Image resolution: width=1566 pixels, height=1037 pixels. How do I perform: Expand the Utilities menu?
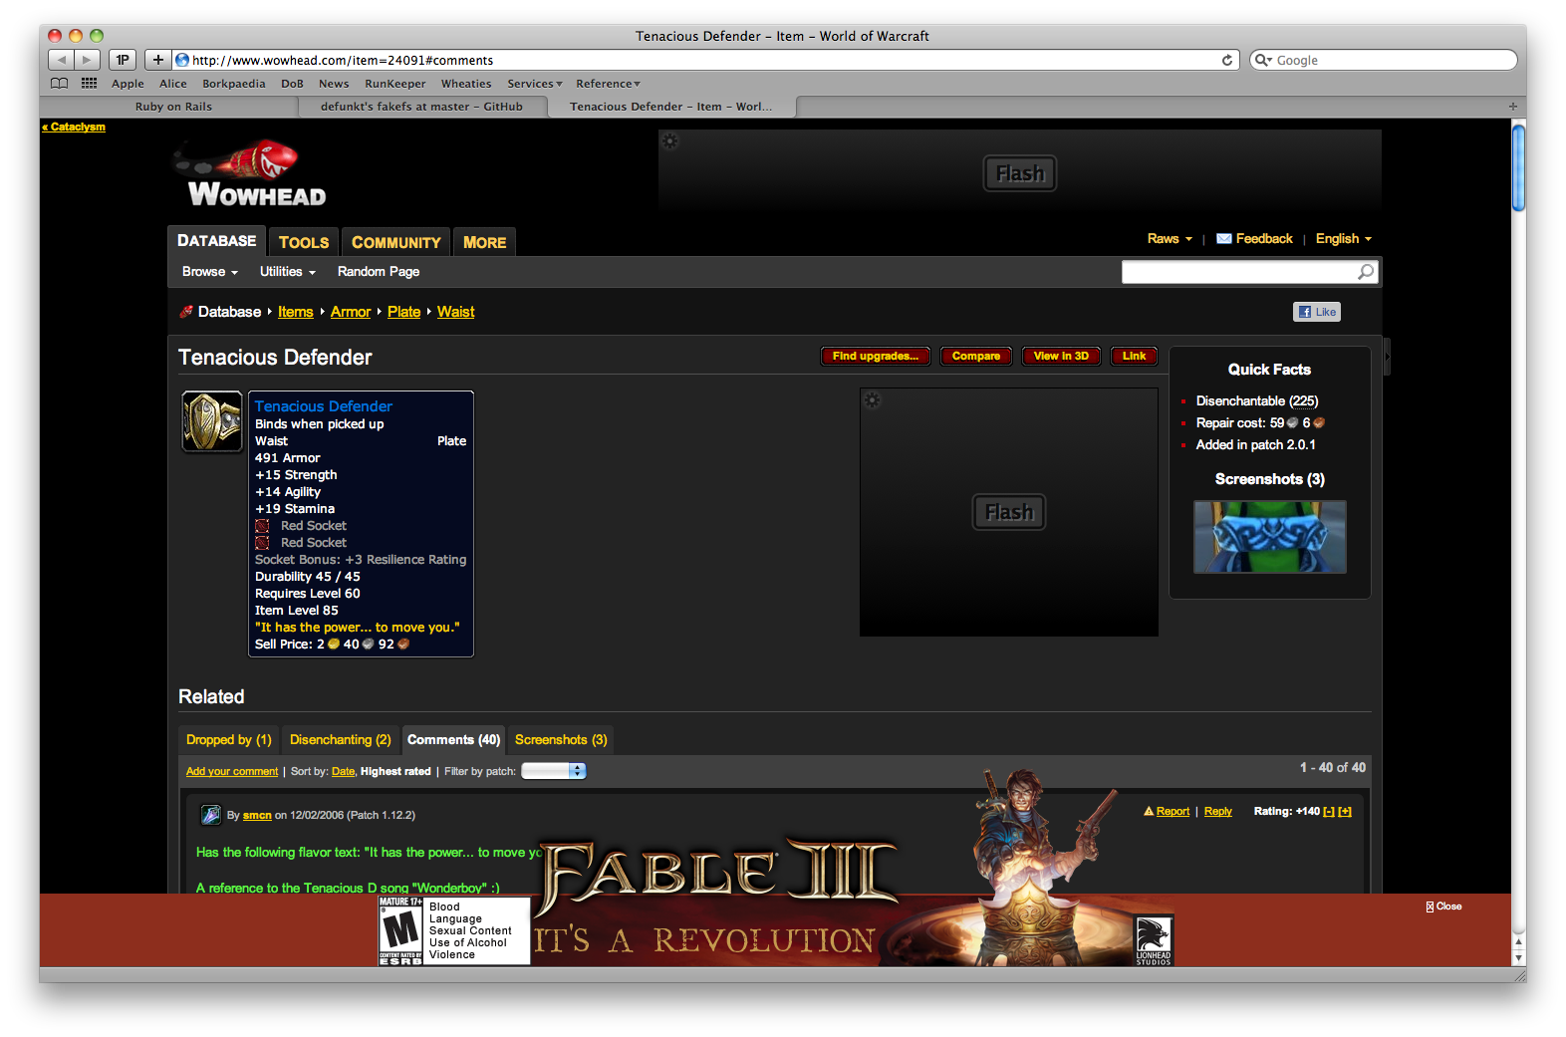pyautogui.click(x=288, y=272)
